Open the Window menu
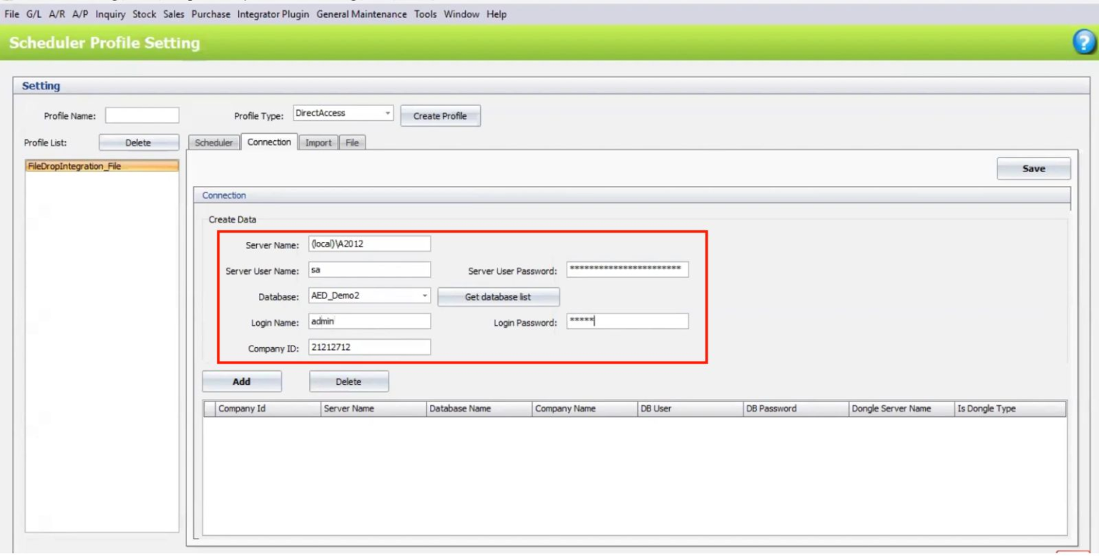Viewport: 1099px width, 556px height. [x=461, y=15]
